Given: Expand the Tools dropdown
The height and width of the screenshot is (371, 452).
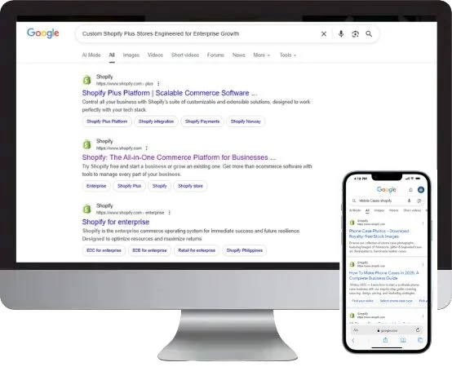Looking at the screenshot, I should [x=288, y=55].
